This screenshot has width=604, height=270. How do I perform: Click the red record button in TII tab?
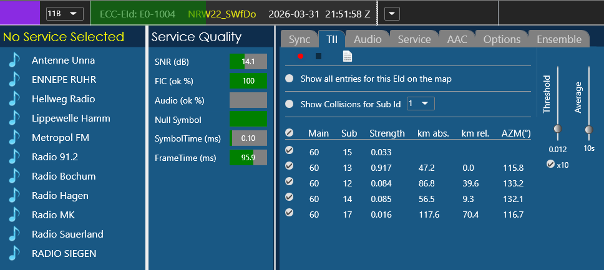click(301, 57)
